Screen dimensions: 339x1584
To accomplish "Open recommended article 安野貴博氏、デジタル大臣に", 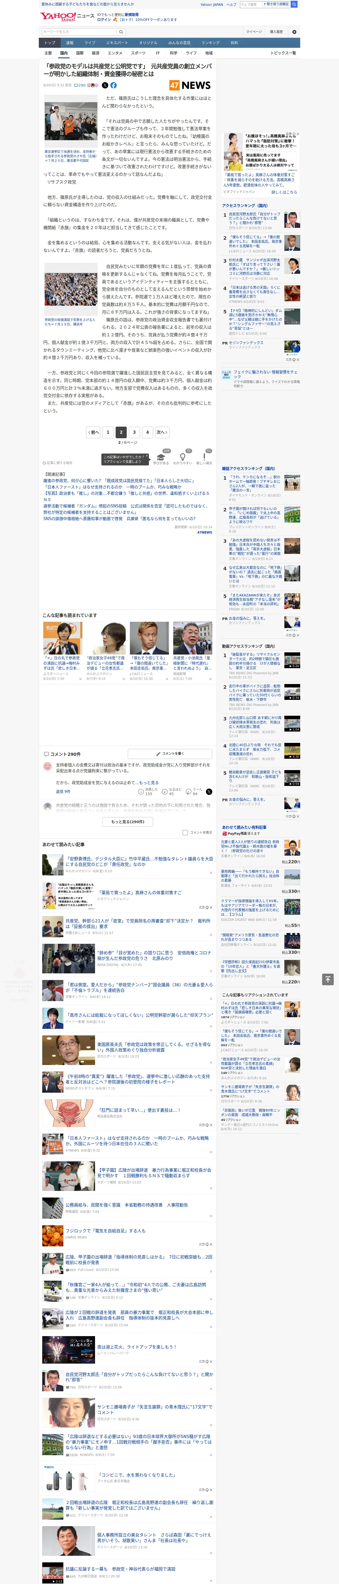I will coord(139,861).
